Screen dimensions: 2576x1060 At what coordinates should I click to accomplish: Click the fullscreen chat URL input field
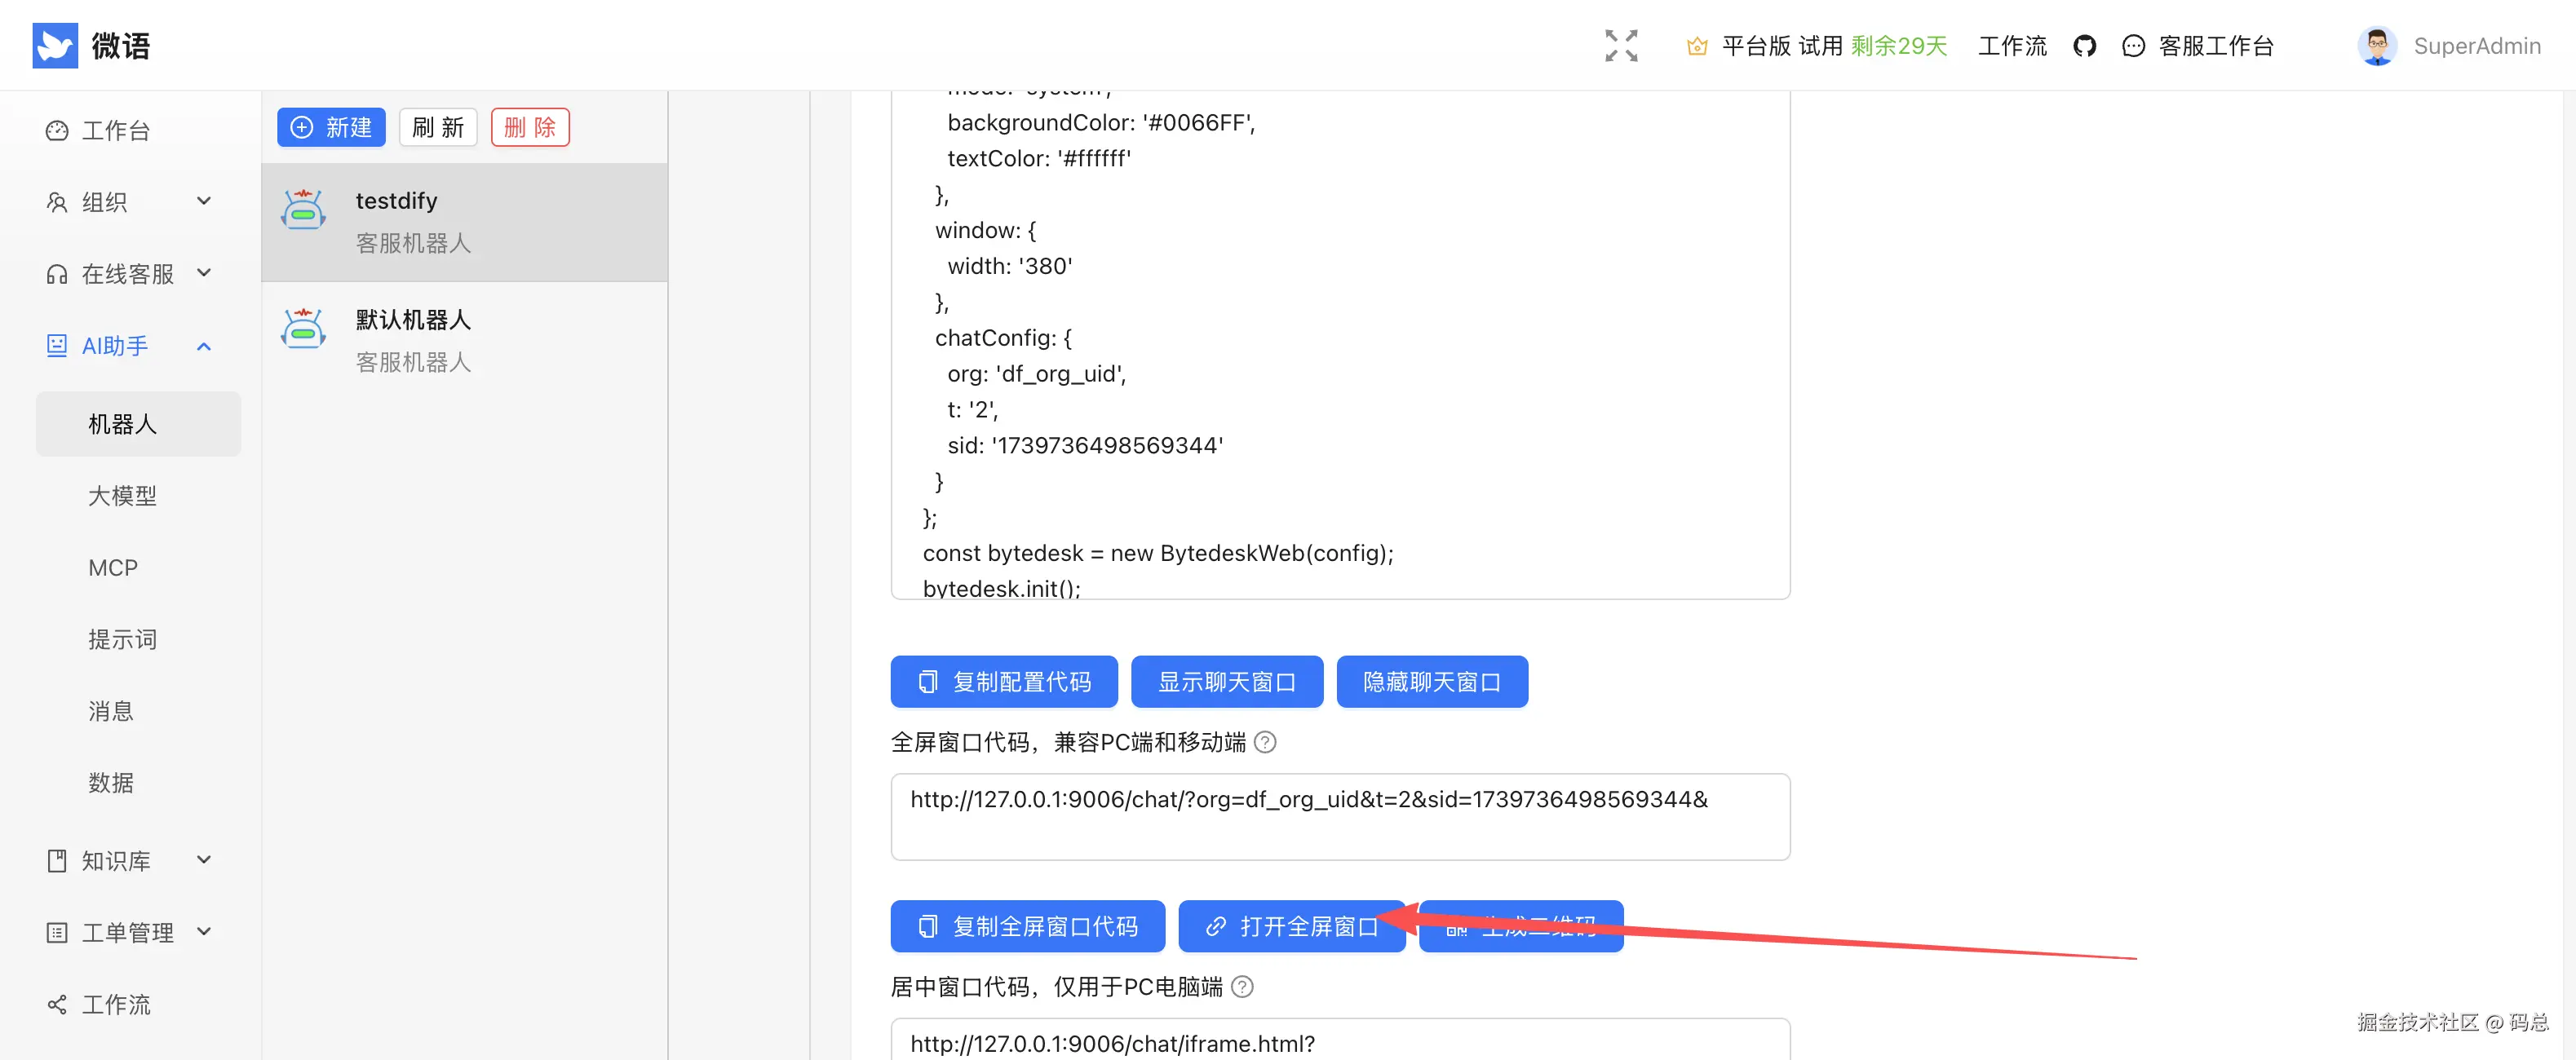pyautogui.click(x=1340, y=816)
